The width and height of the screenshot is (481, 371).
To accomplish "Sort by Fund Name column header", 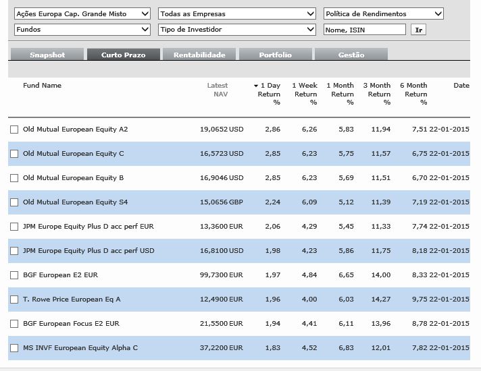I will point(42,86).
